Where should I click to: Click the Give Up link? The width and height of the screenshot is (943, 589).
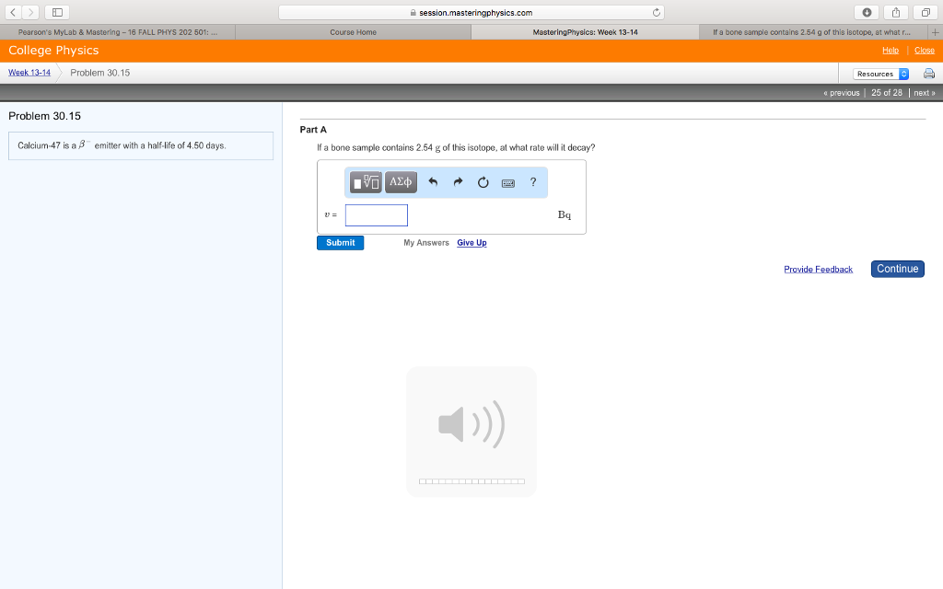coord(471,243)
